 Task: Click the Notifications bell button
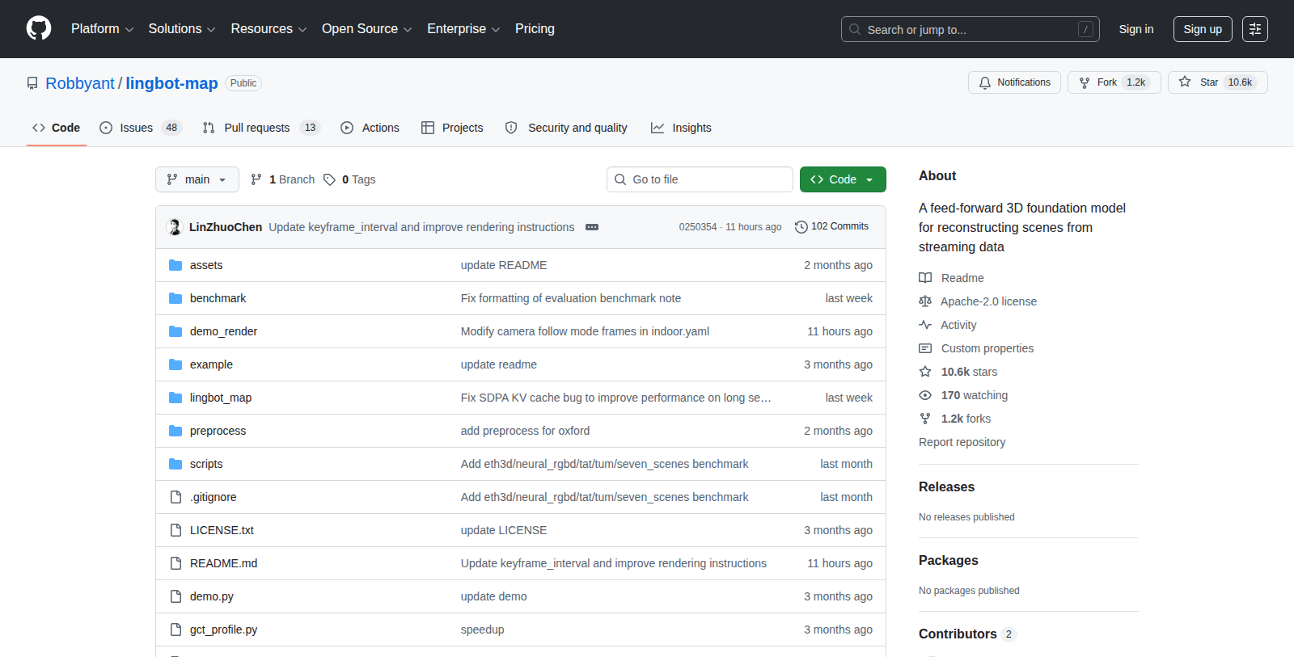pos(1014,82)
